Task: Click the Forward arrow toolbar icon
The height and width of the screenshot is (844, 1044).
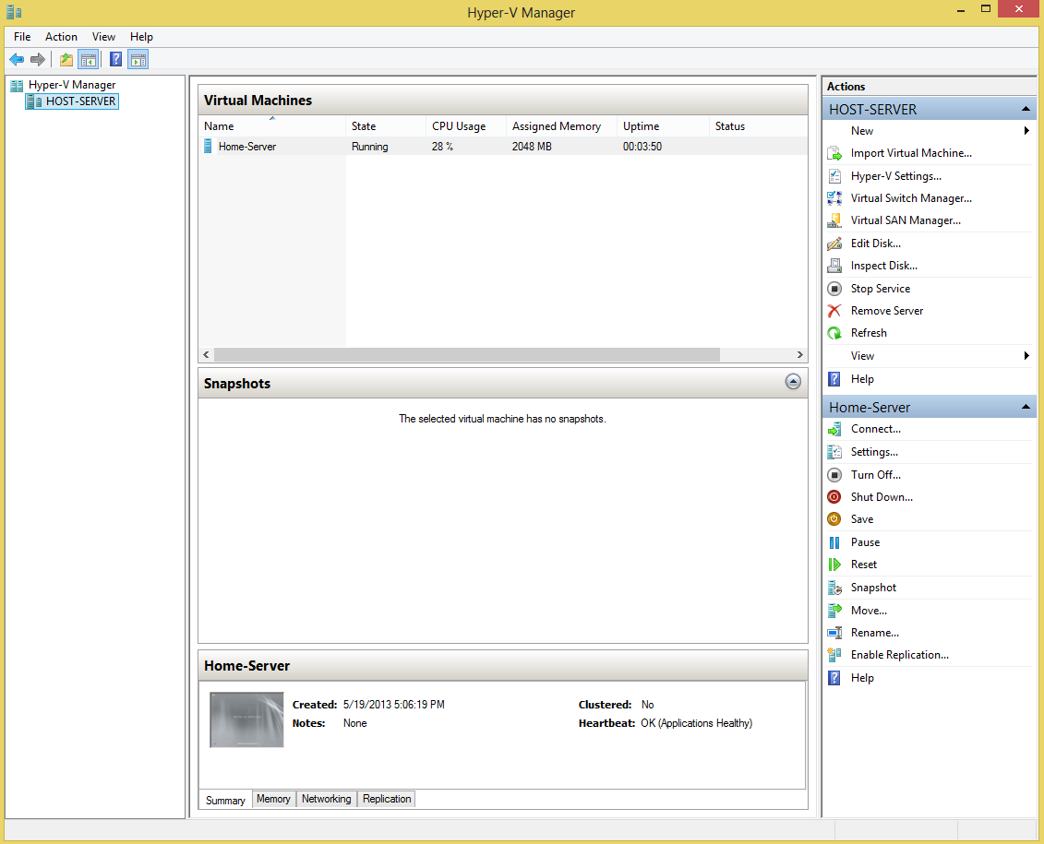Action: click(x=38, y=60)
